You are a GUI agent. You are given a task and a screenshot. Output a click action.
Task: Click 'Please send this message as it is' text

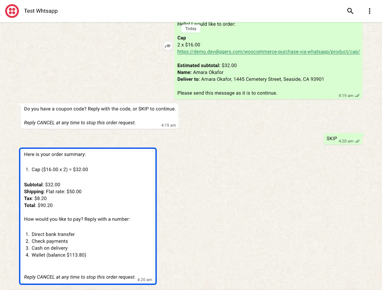click(227, 93)
